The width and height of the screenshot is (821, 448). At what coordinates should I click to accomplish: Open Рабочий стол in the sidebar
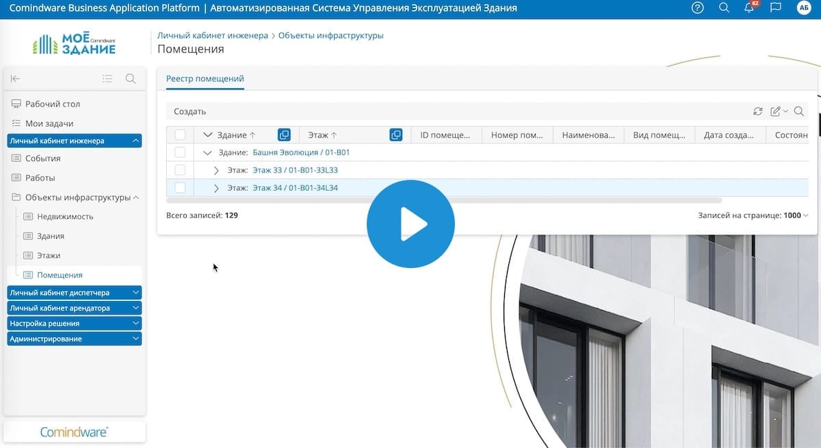click(53, 104)
